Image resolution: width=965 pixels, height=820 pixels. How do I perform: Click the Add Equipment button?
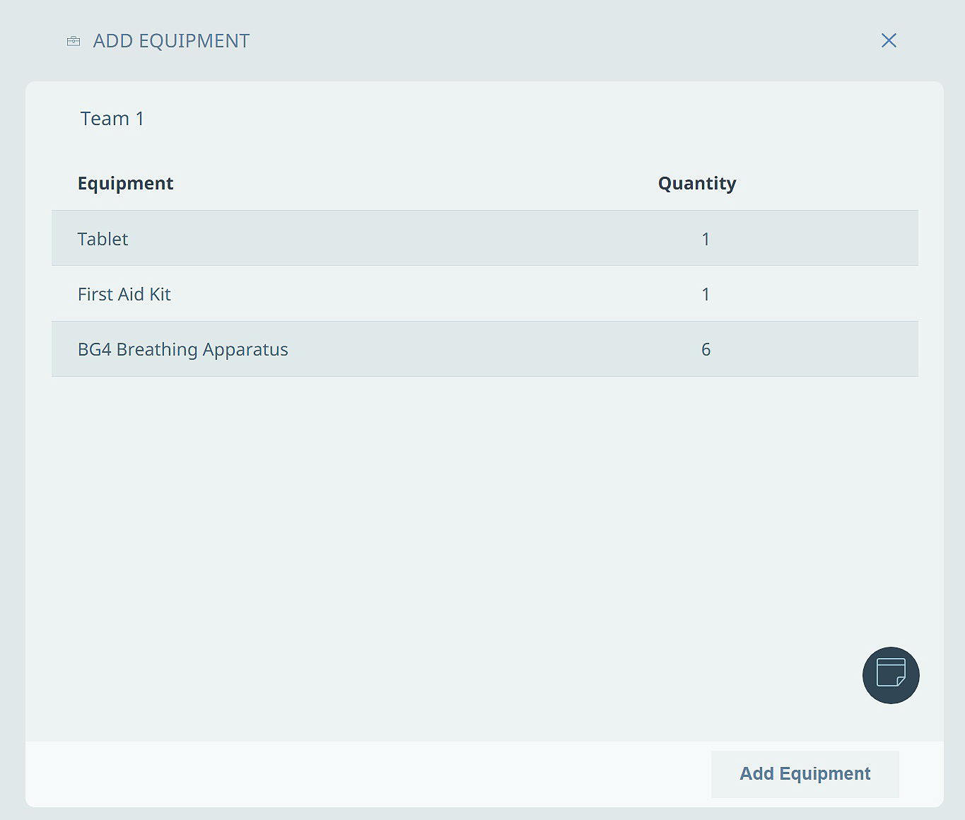[805, 774]
